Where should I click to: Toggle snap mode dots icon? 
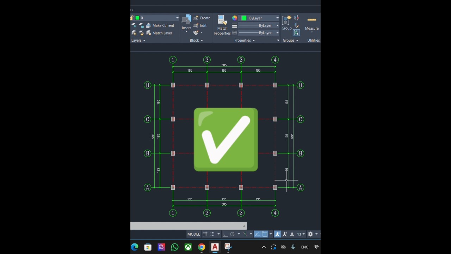tap(212, 234)
